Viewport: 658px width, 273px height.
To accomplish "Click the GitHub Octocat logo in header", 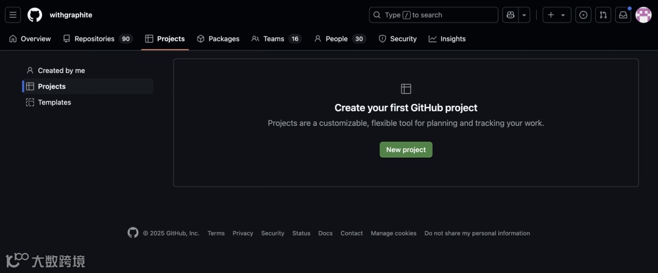I will [35, 15].
